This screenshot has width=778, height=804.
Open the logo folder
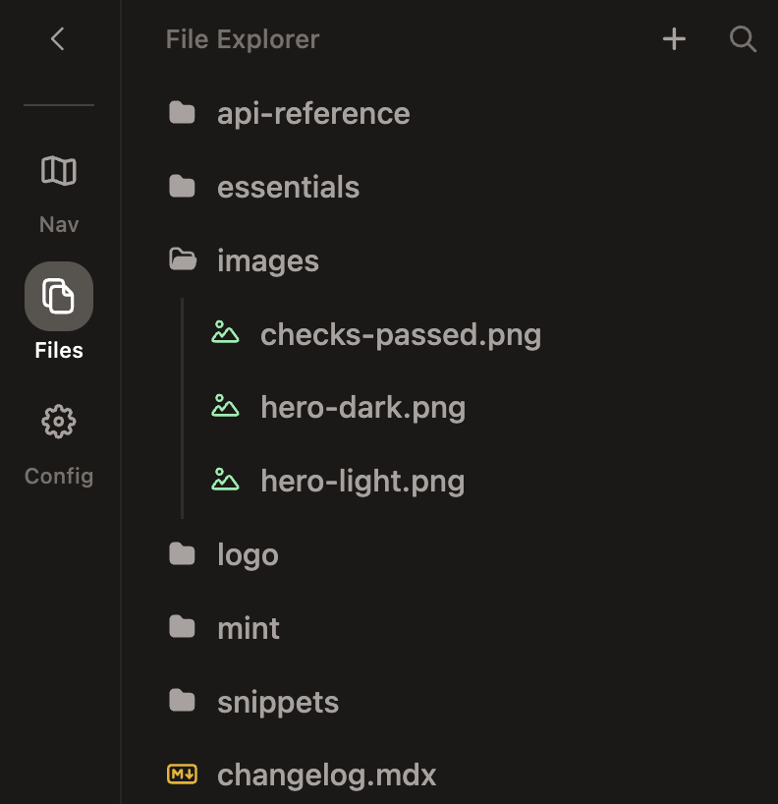[247, 554]
